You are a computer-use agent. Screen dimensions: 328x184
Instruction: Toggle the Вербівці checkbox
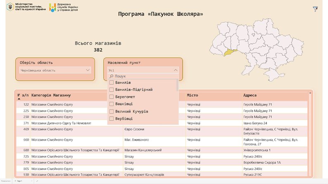(x=112, y=119)
